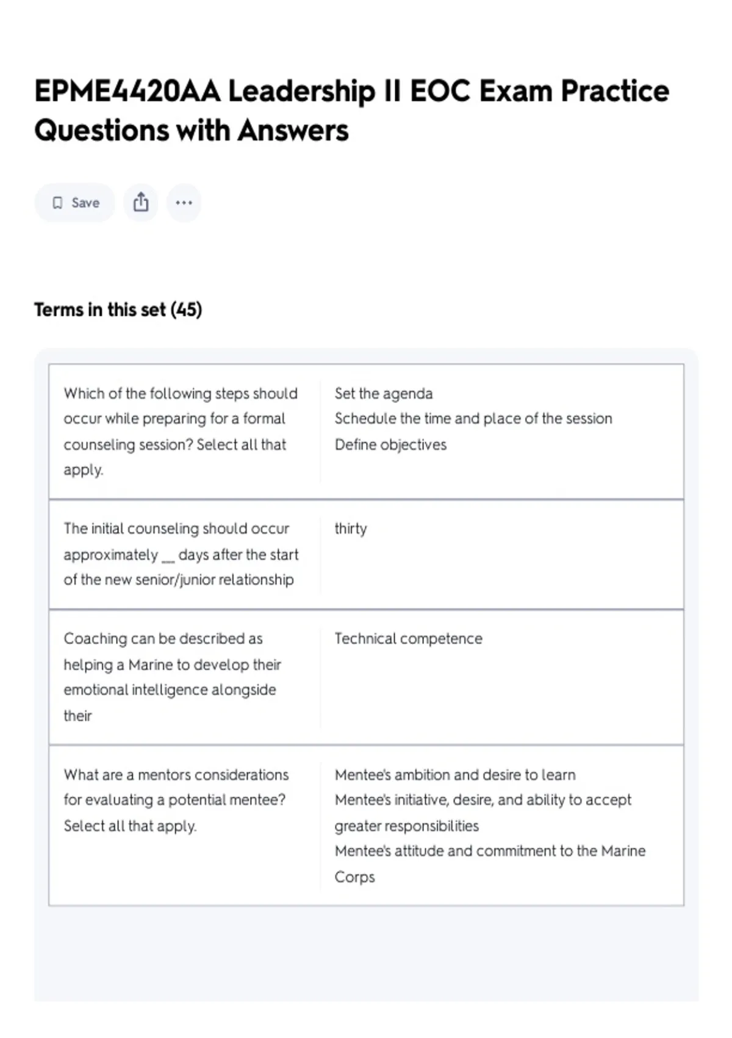Click 'Mentee's ambition and desire to learn'
This screenshot has height=1038, width=732.
click(x=455, y=775)
